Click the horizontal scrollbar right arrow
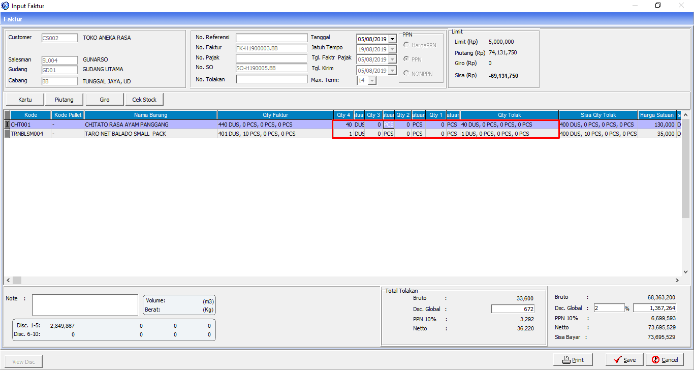 [x=677, y=280]
